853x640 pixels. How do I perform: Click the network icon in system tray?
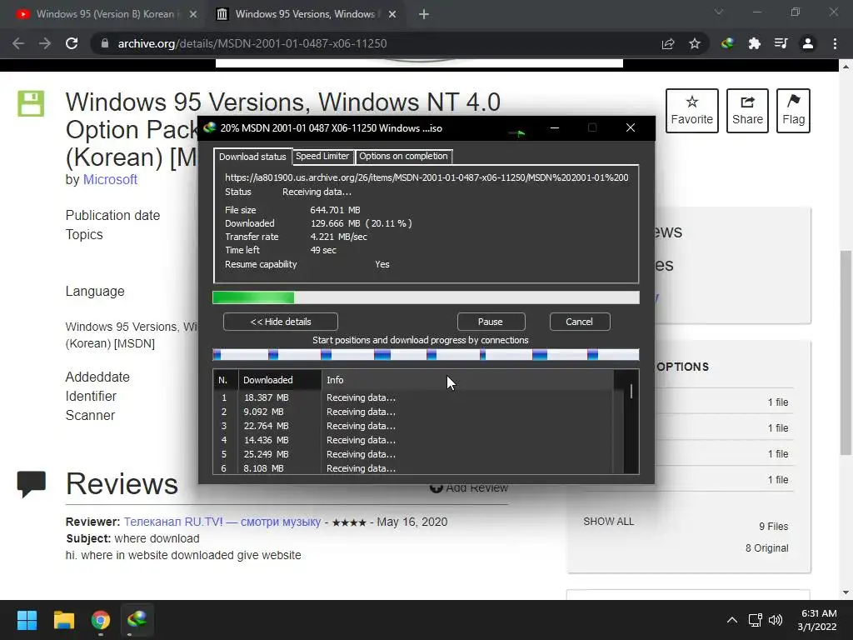pyautogui.click(x=755, y=620)
